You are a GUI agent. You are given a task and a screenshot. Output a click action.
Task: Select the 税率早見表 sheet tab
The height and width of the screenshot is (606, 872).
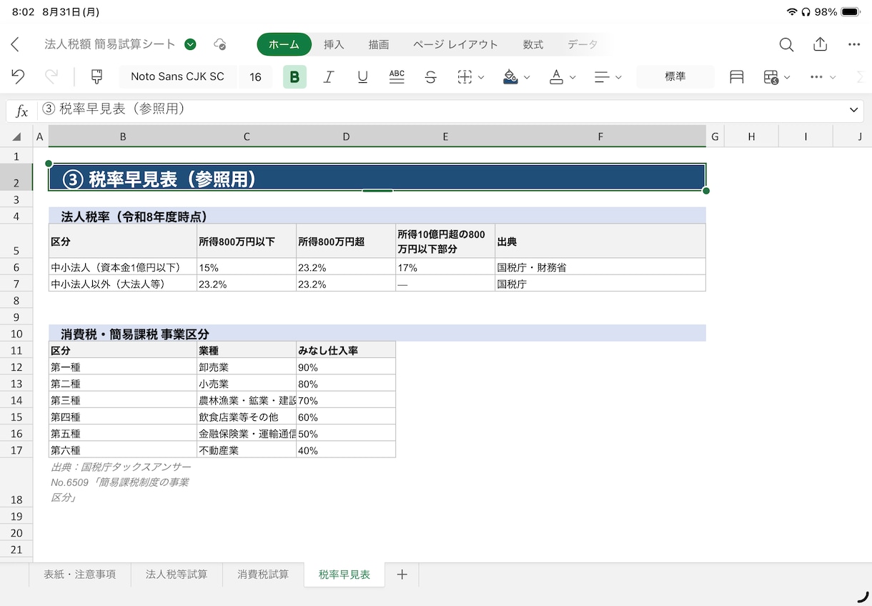pyautogui.click(x=345, y=575)
